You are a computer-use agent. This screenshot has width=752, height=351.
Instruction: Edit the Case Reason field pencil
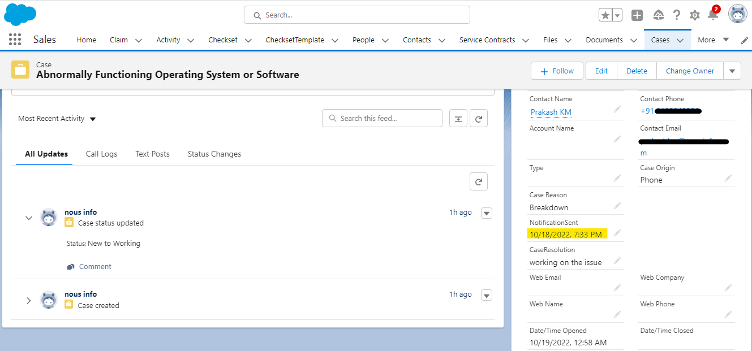(617, 206)
